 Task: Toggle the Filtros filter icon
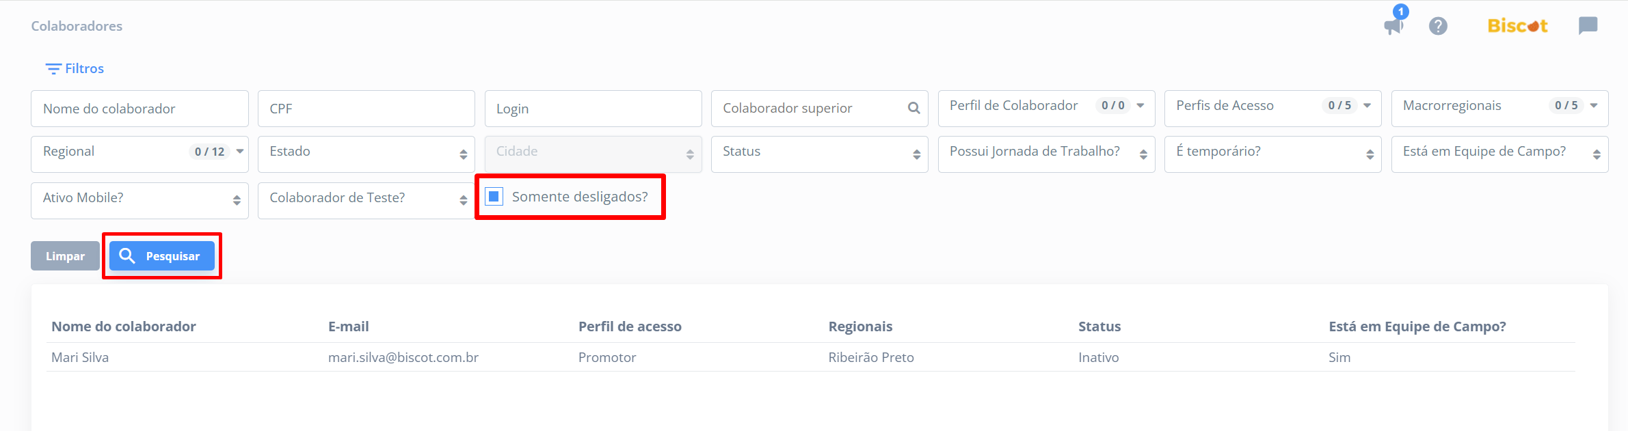(x=53, y=69)
